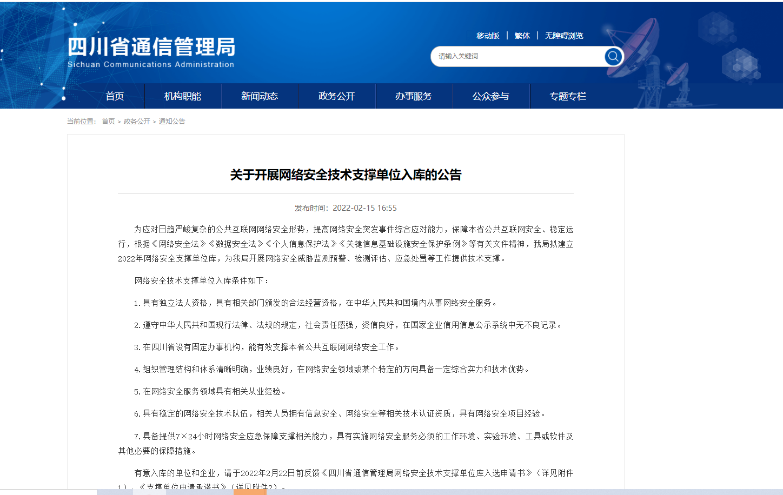Click the line 网络安全技术支撑单位入库条件如下

tap(202, 280)
